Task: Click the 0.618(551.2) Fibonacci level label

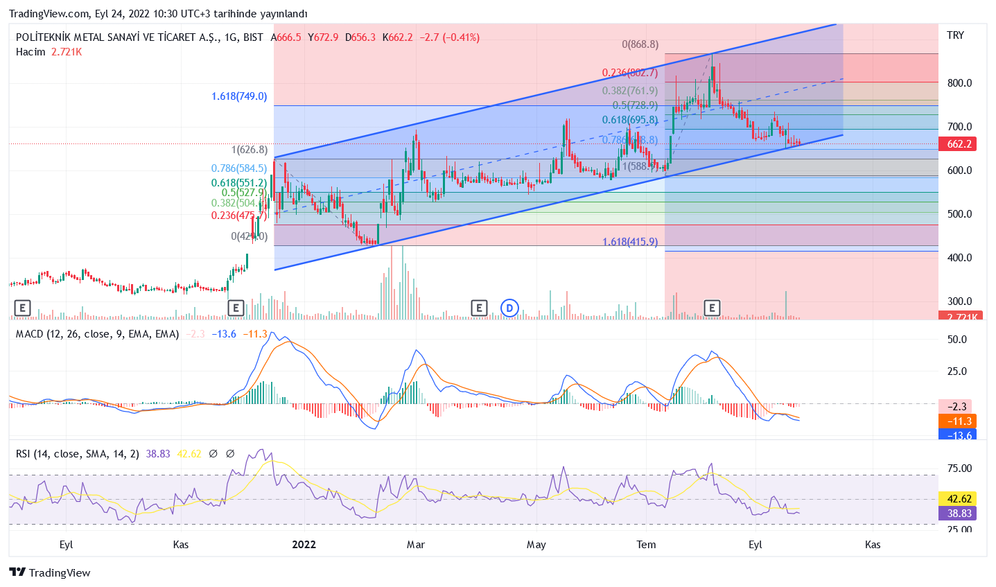Action: pyautogui.click(x=239, y=183)
